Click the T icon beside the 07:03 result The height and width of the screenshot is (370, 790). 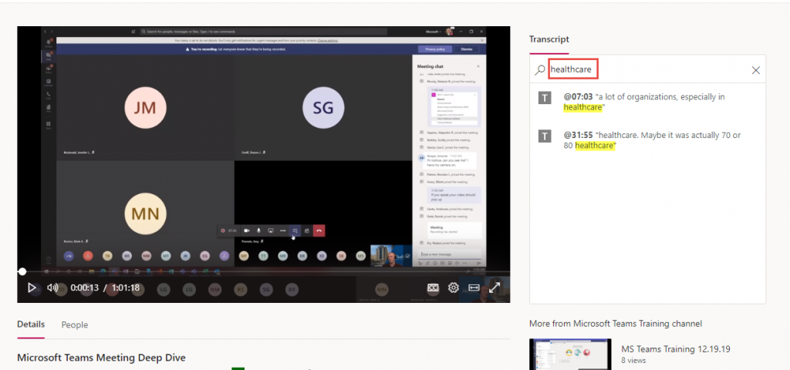545,97
